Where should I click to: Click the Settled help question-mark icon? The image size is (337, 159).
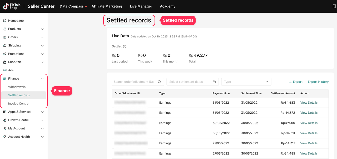(125, 46)
